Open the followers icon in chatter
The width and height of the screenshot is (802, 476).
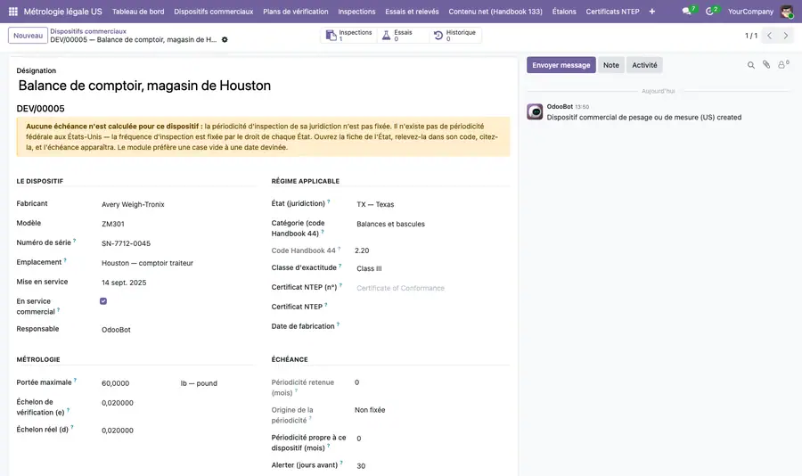(x=782, y=64)
